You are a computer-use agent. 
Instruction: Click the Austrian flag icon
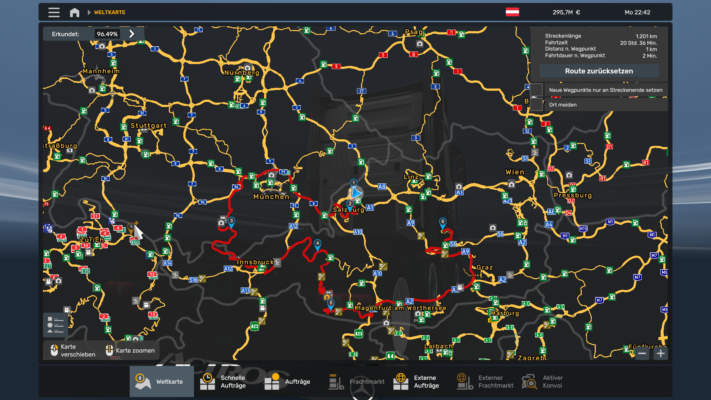coord(512,12)
